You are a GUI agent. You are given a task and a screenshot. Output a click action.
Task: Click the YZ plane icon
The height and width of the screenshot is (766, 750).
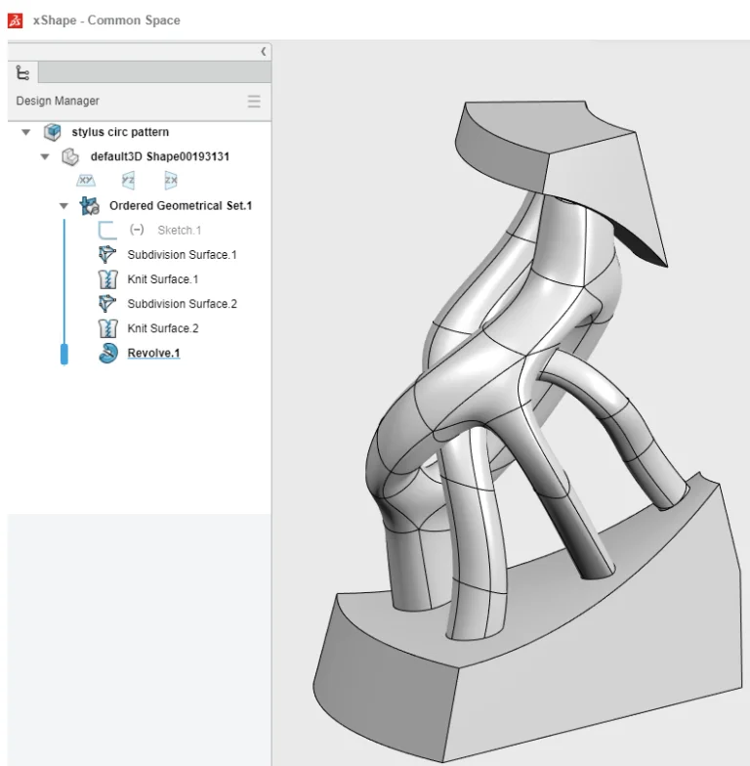[128, 181]
